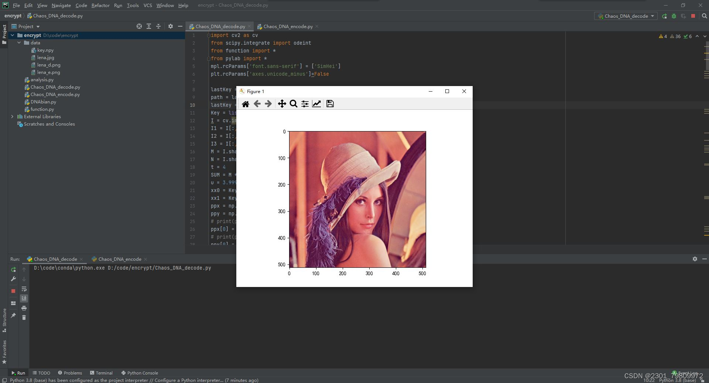
Task: Fold the import block at line 1
Action: [209, 35]
